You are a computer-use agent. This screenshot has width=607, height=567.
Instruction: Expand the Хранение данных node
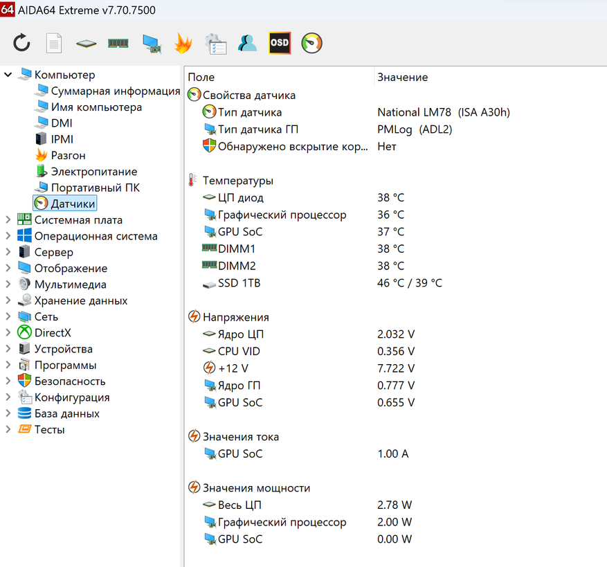pos(8,301)
